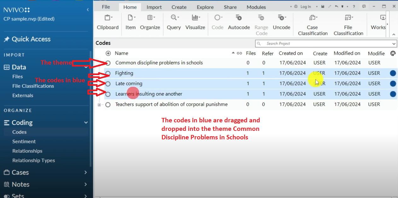Viewport: 398px width, 198px height.
Task: Open Relationship Types in the sidebar
Action: [34, 160]
